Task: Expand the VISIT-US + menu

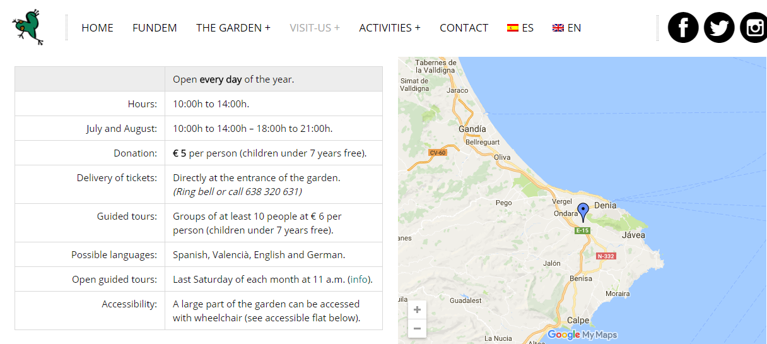Action: (315, 28)
